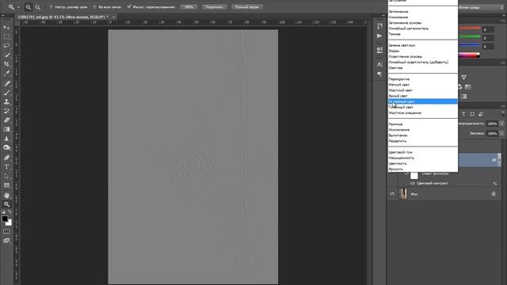Open the Actions panel play icon
507x285 pixels.
(x=379, y=36)
